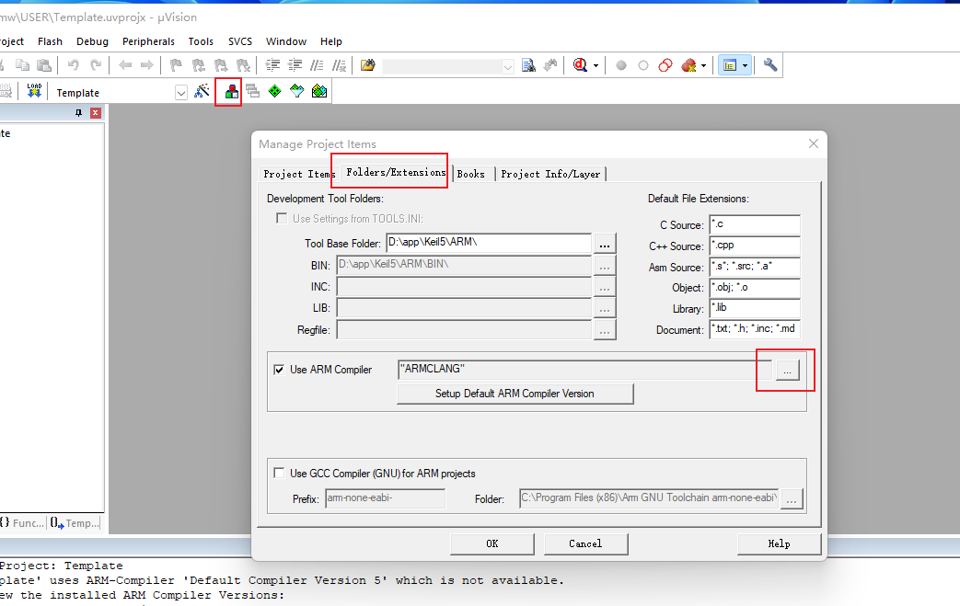
Task: Toggle the Use ARM Compiler checkbox
Action: (279, 370)
